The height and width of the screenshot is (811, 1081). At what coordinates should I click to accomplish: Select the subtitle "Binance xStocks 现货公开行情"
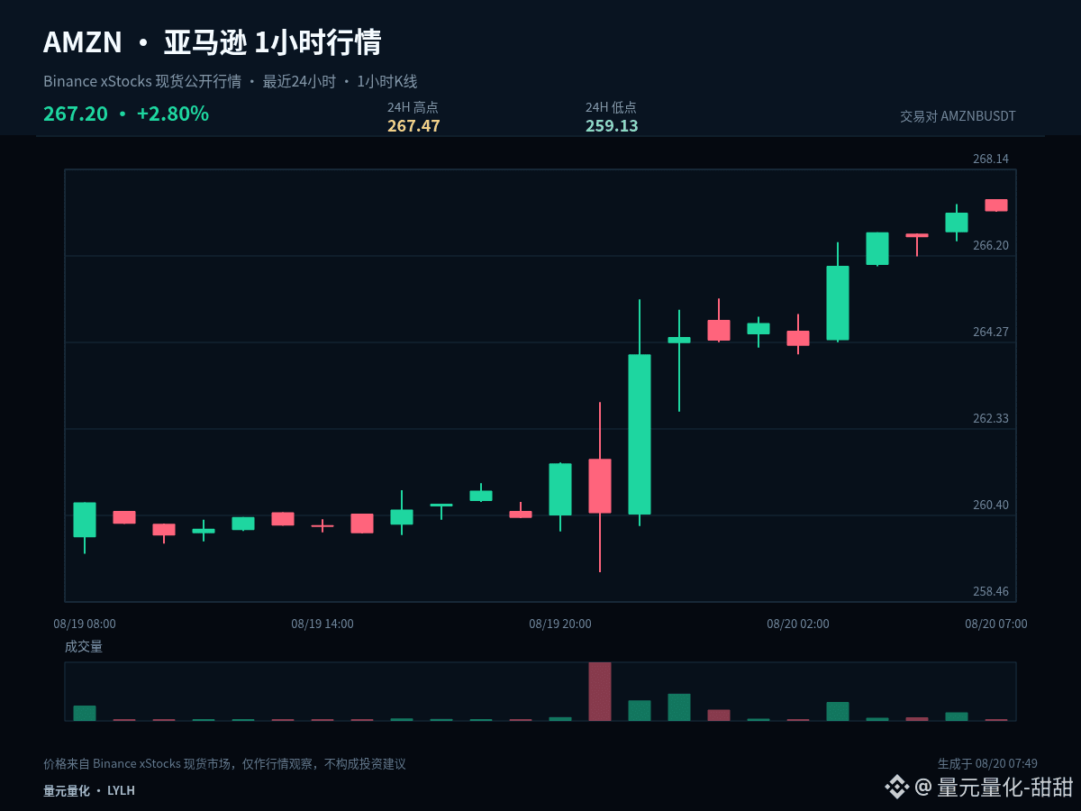coord(142,81)
